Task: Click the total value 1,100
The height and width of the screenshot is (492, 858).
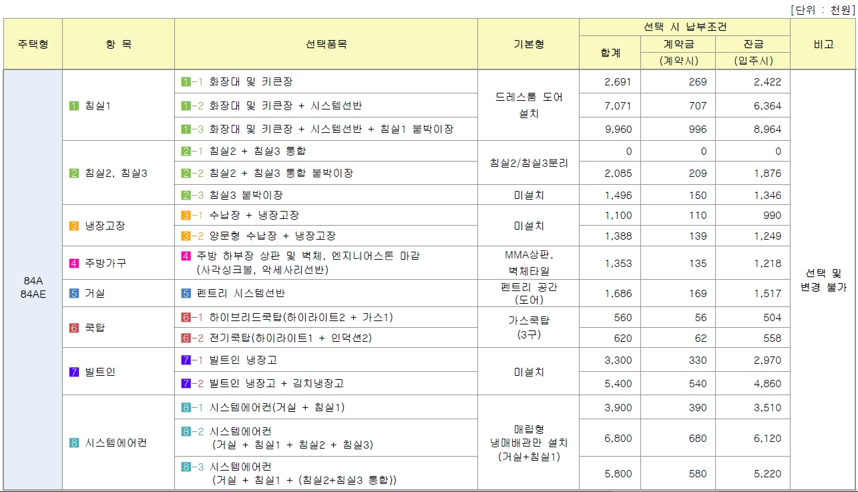Action: (618, 216)
